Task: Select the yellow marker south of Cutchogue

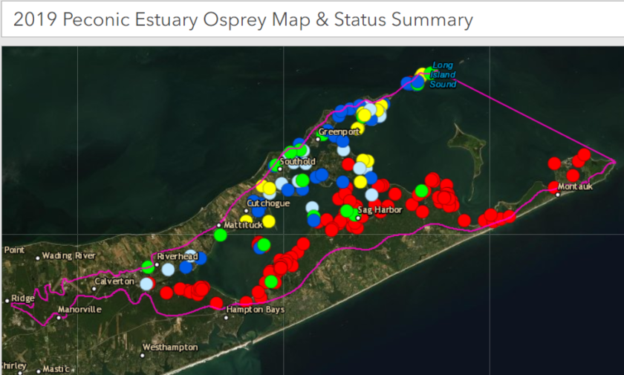Action: point(268,221)
